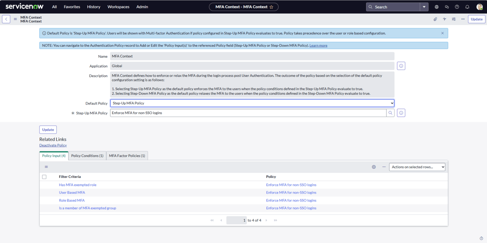The image size is (487, 243).
Task: Collapse the related list with minus icon
Action: coord(384,167)
